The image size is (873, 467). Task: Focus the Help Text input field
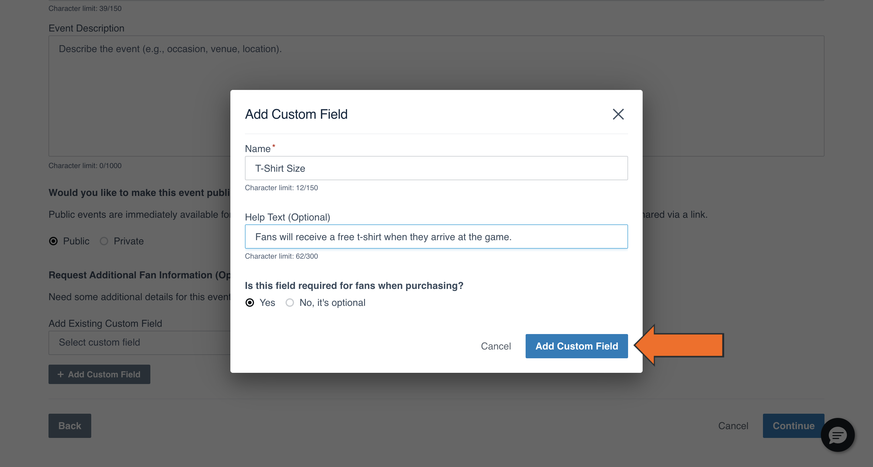[436, 237]
